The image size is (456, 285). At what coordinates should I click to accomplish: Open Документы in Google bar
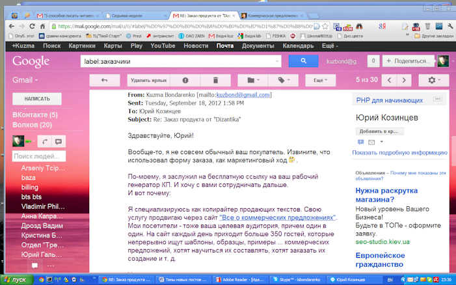coord(258,46)
